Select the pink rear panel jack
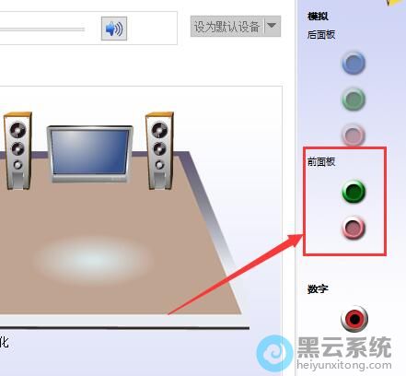 pyautogui.click(x=354, y=135)
